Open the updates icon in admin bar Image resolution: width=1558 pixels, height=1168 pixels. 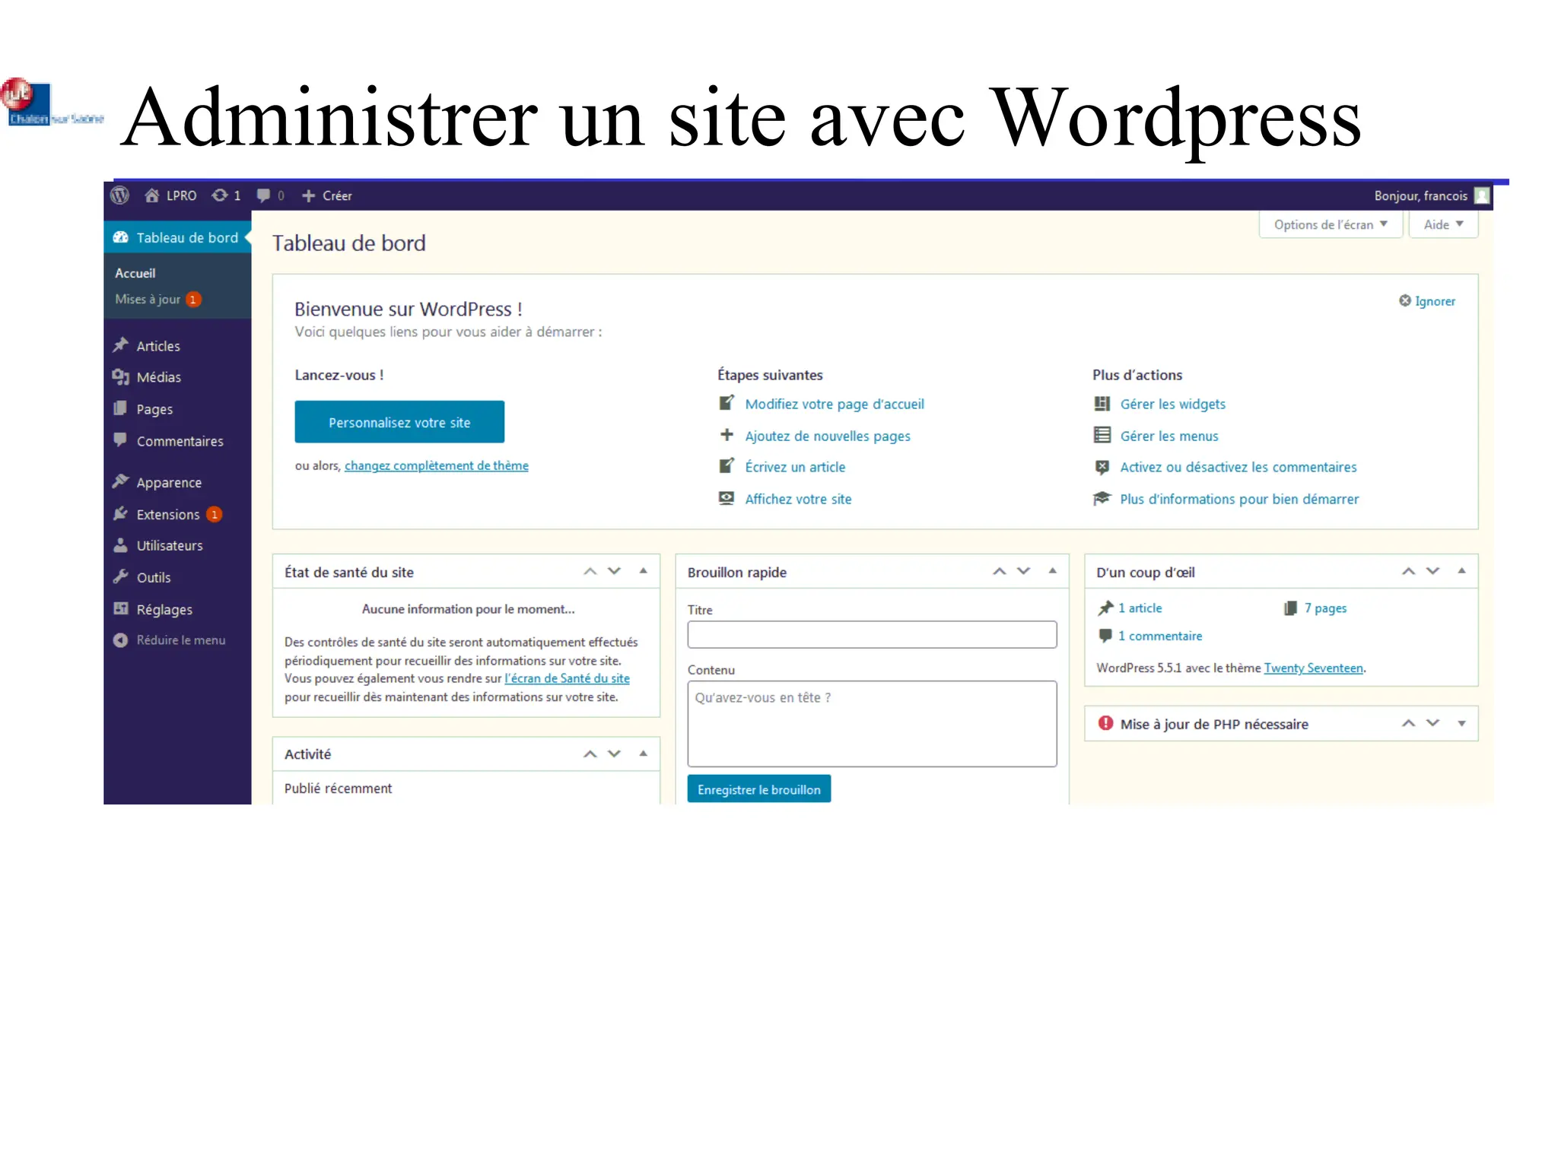(x=226, y=195)
